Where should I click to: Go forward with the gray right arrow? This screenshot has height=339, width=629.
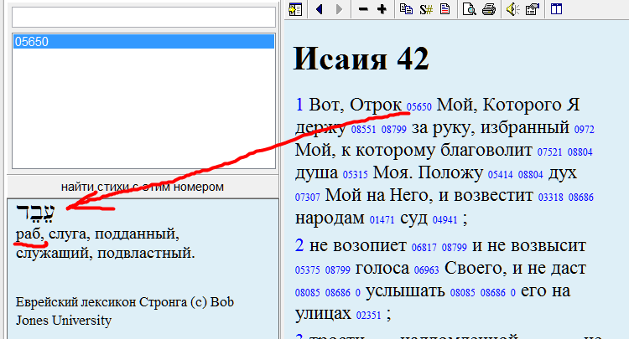339,9
